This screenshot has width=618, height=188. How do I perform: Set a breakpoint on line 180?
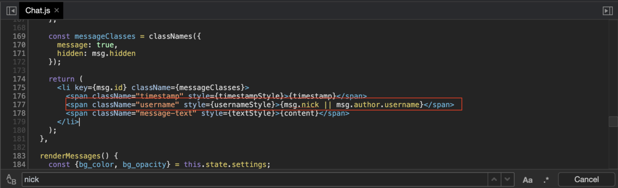tap(19, 130)
